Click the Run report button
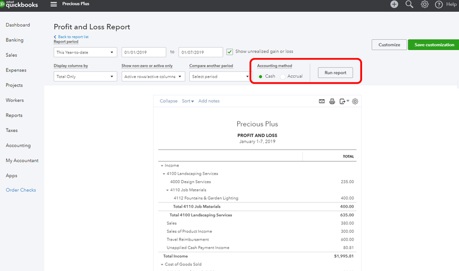The width and height of the screenshot is (459, 271). (335, 73)
